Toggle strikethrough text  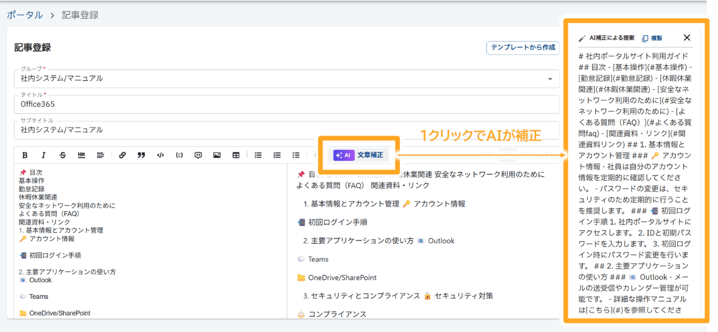click(x=62, y=154)
